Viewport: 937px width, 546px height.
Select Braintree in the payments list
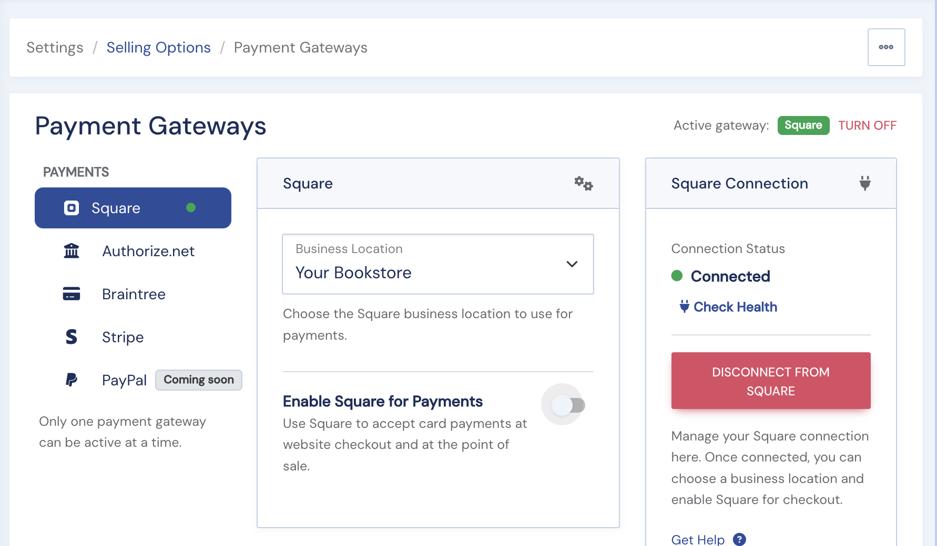[x=133, y=294]
